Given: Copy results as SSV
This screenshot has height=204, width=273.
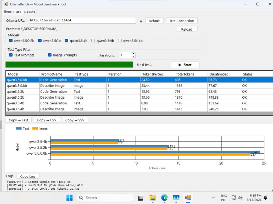Looking at the screenshot, I should [x=75, y=120].
